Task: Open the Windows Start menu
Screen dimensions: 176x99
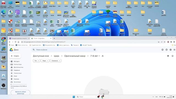Action: [74, 97]
